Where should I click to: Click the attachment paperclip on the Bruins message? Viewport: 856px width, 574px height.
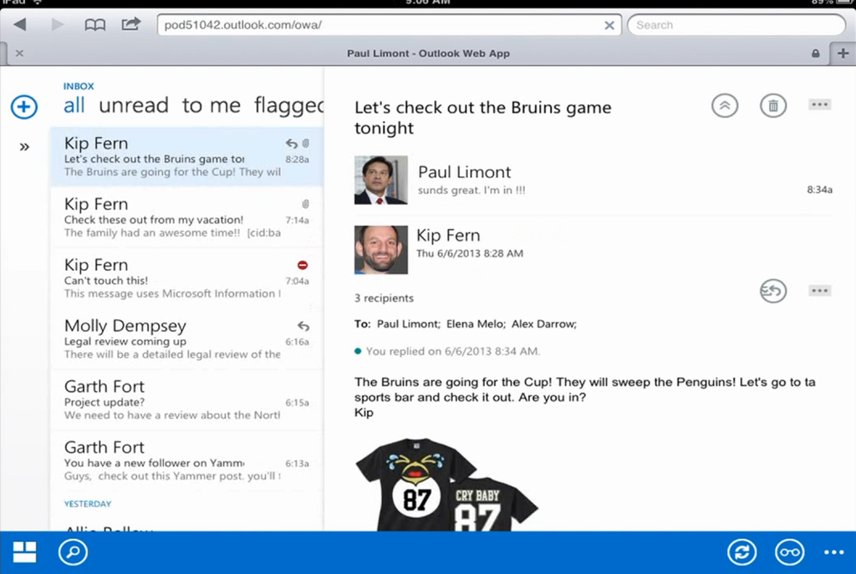[306, 143]
